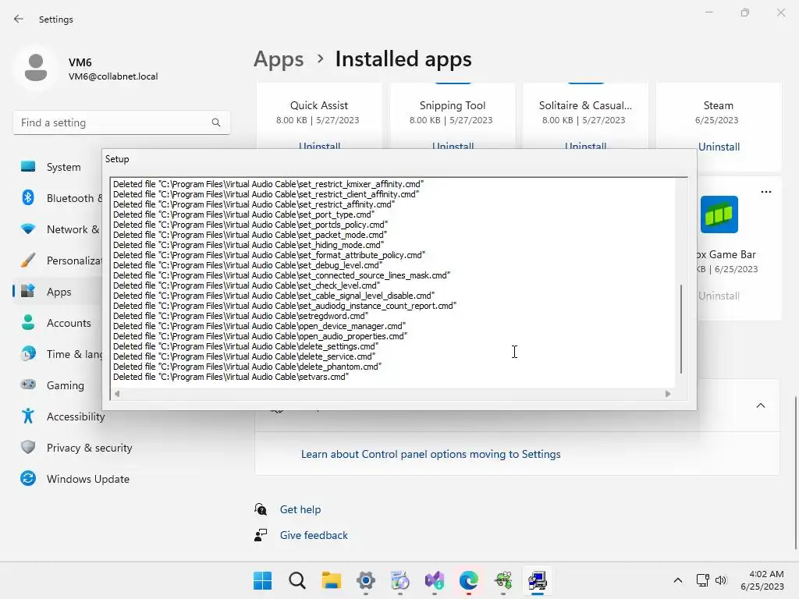Open Network & internet category

[59, 229]
